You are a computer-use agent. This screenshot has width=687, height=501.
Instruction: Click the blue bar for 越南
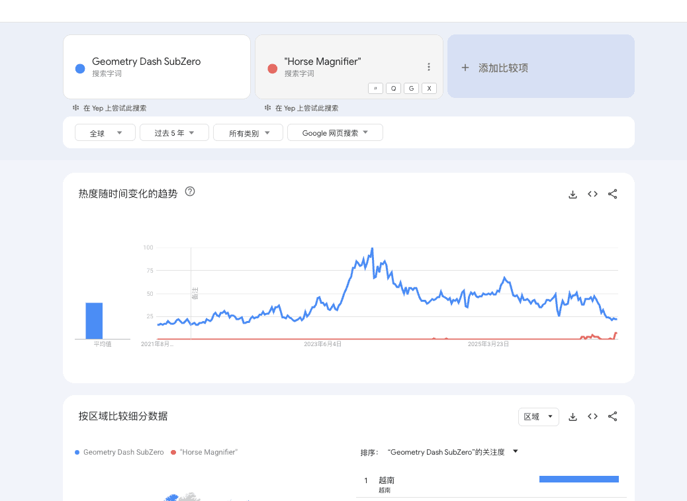click(578, 479)
